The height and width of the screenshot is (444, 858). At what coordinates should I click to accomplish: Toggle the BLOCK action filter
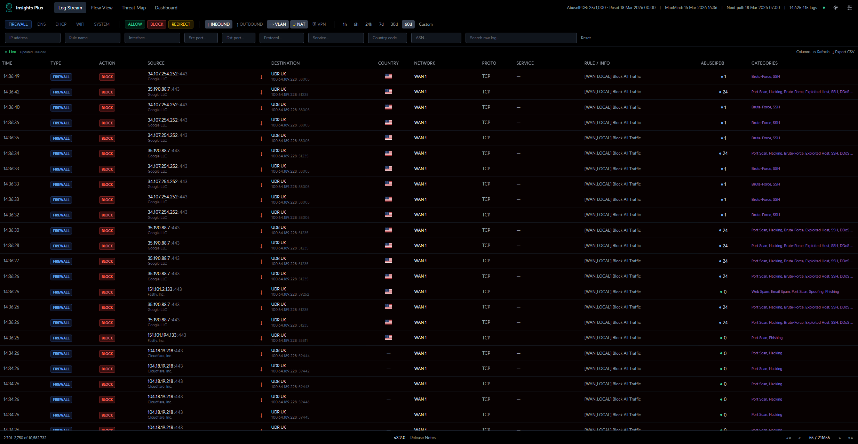(157, 24)
